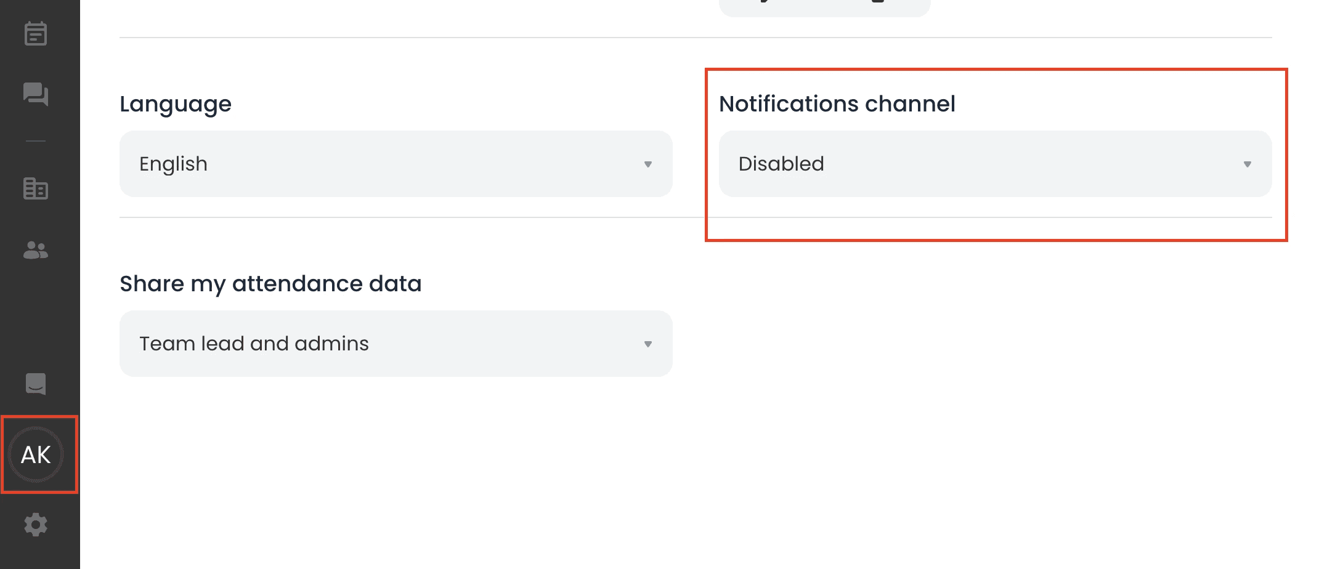Click the Language label
Image resolution: width=1327 pixels, height=569 pixels.
point(176,104)
